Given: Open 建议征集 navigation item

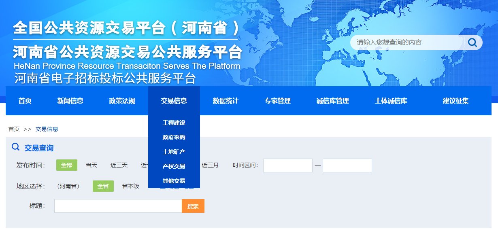Looking at the screenshot, I should click(456, 101).
